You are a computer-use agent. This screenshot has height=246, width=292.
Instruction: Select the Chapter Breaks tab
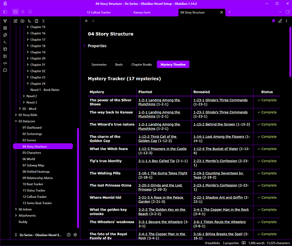tap(142, 64)
